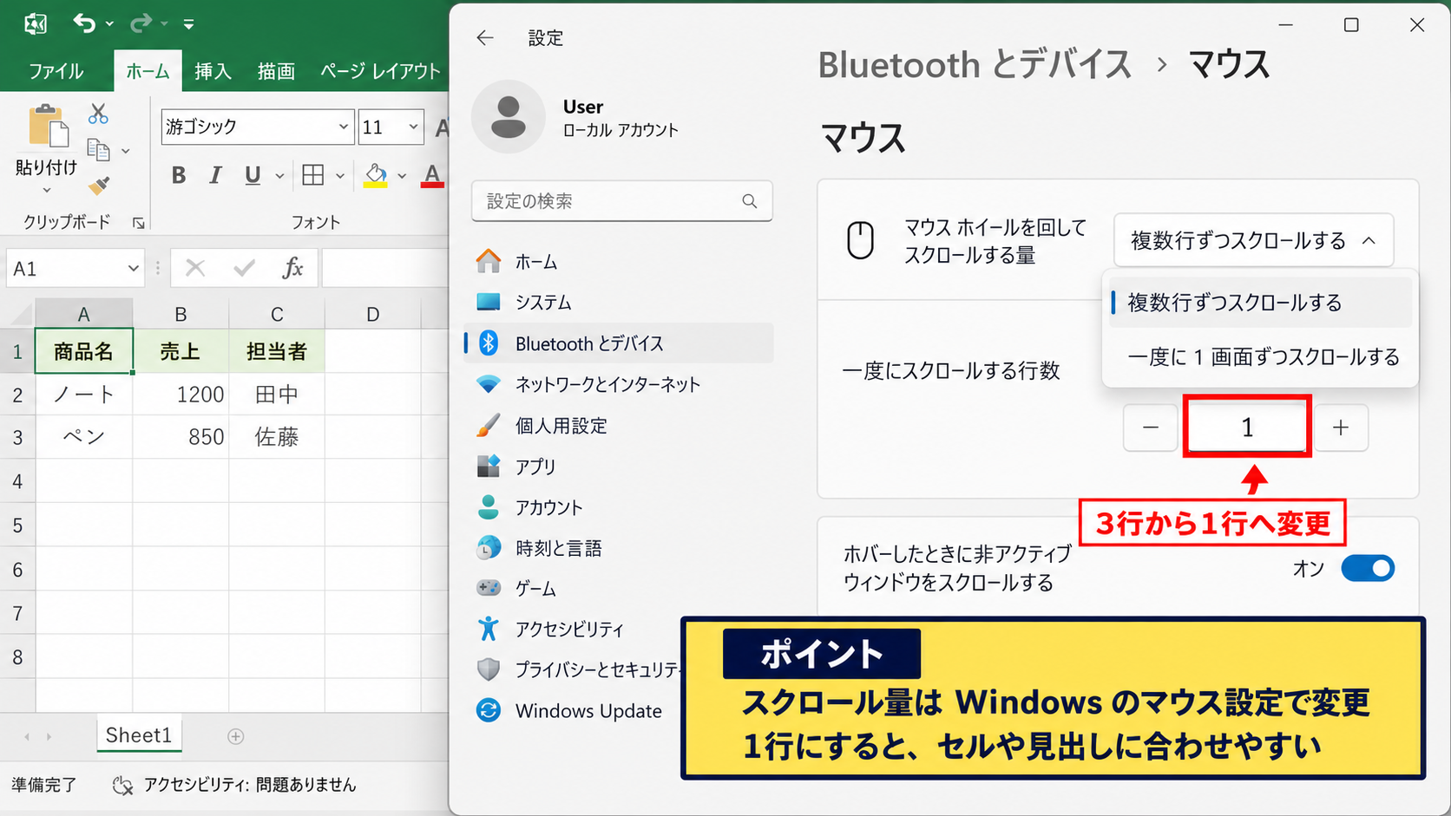Click the accessibility status icon in Excel
Screen dimensions: 1451x816
point(122,785)
